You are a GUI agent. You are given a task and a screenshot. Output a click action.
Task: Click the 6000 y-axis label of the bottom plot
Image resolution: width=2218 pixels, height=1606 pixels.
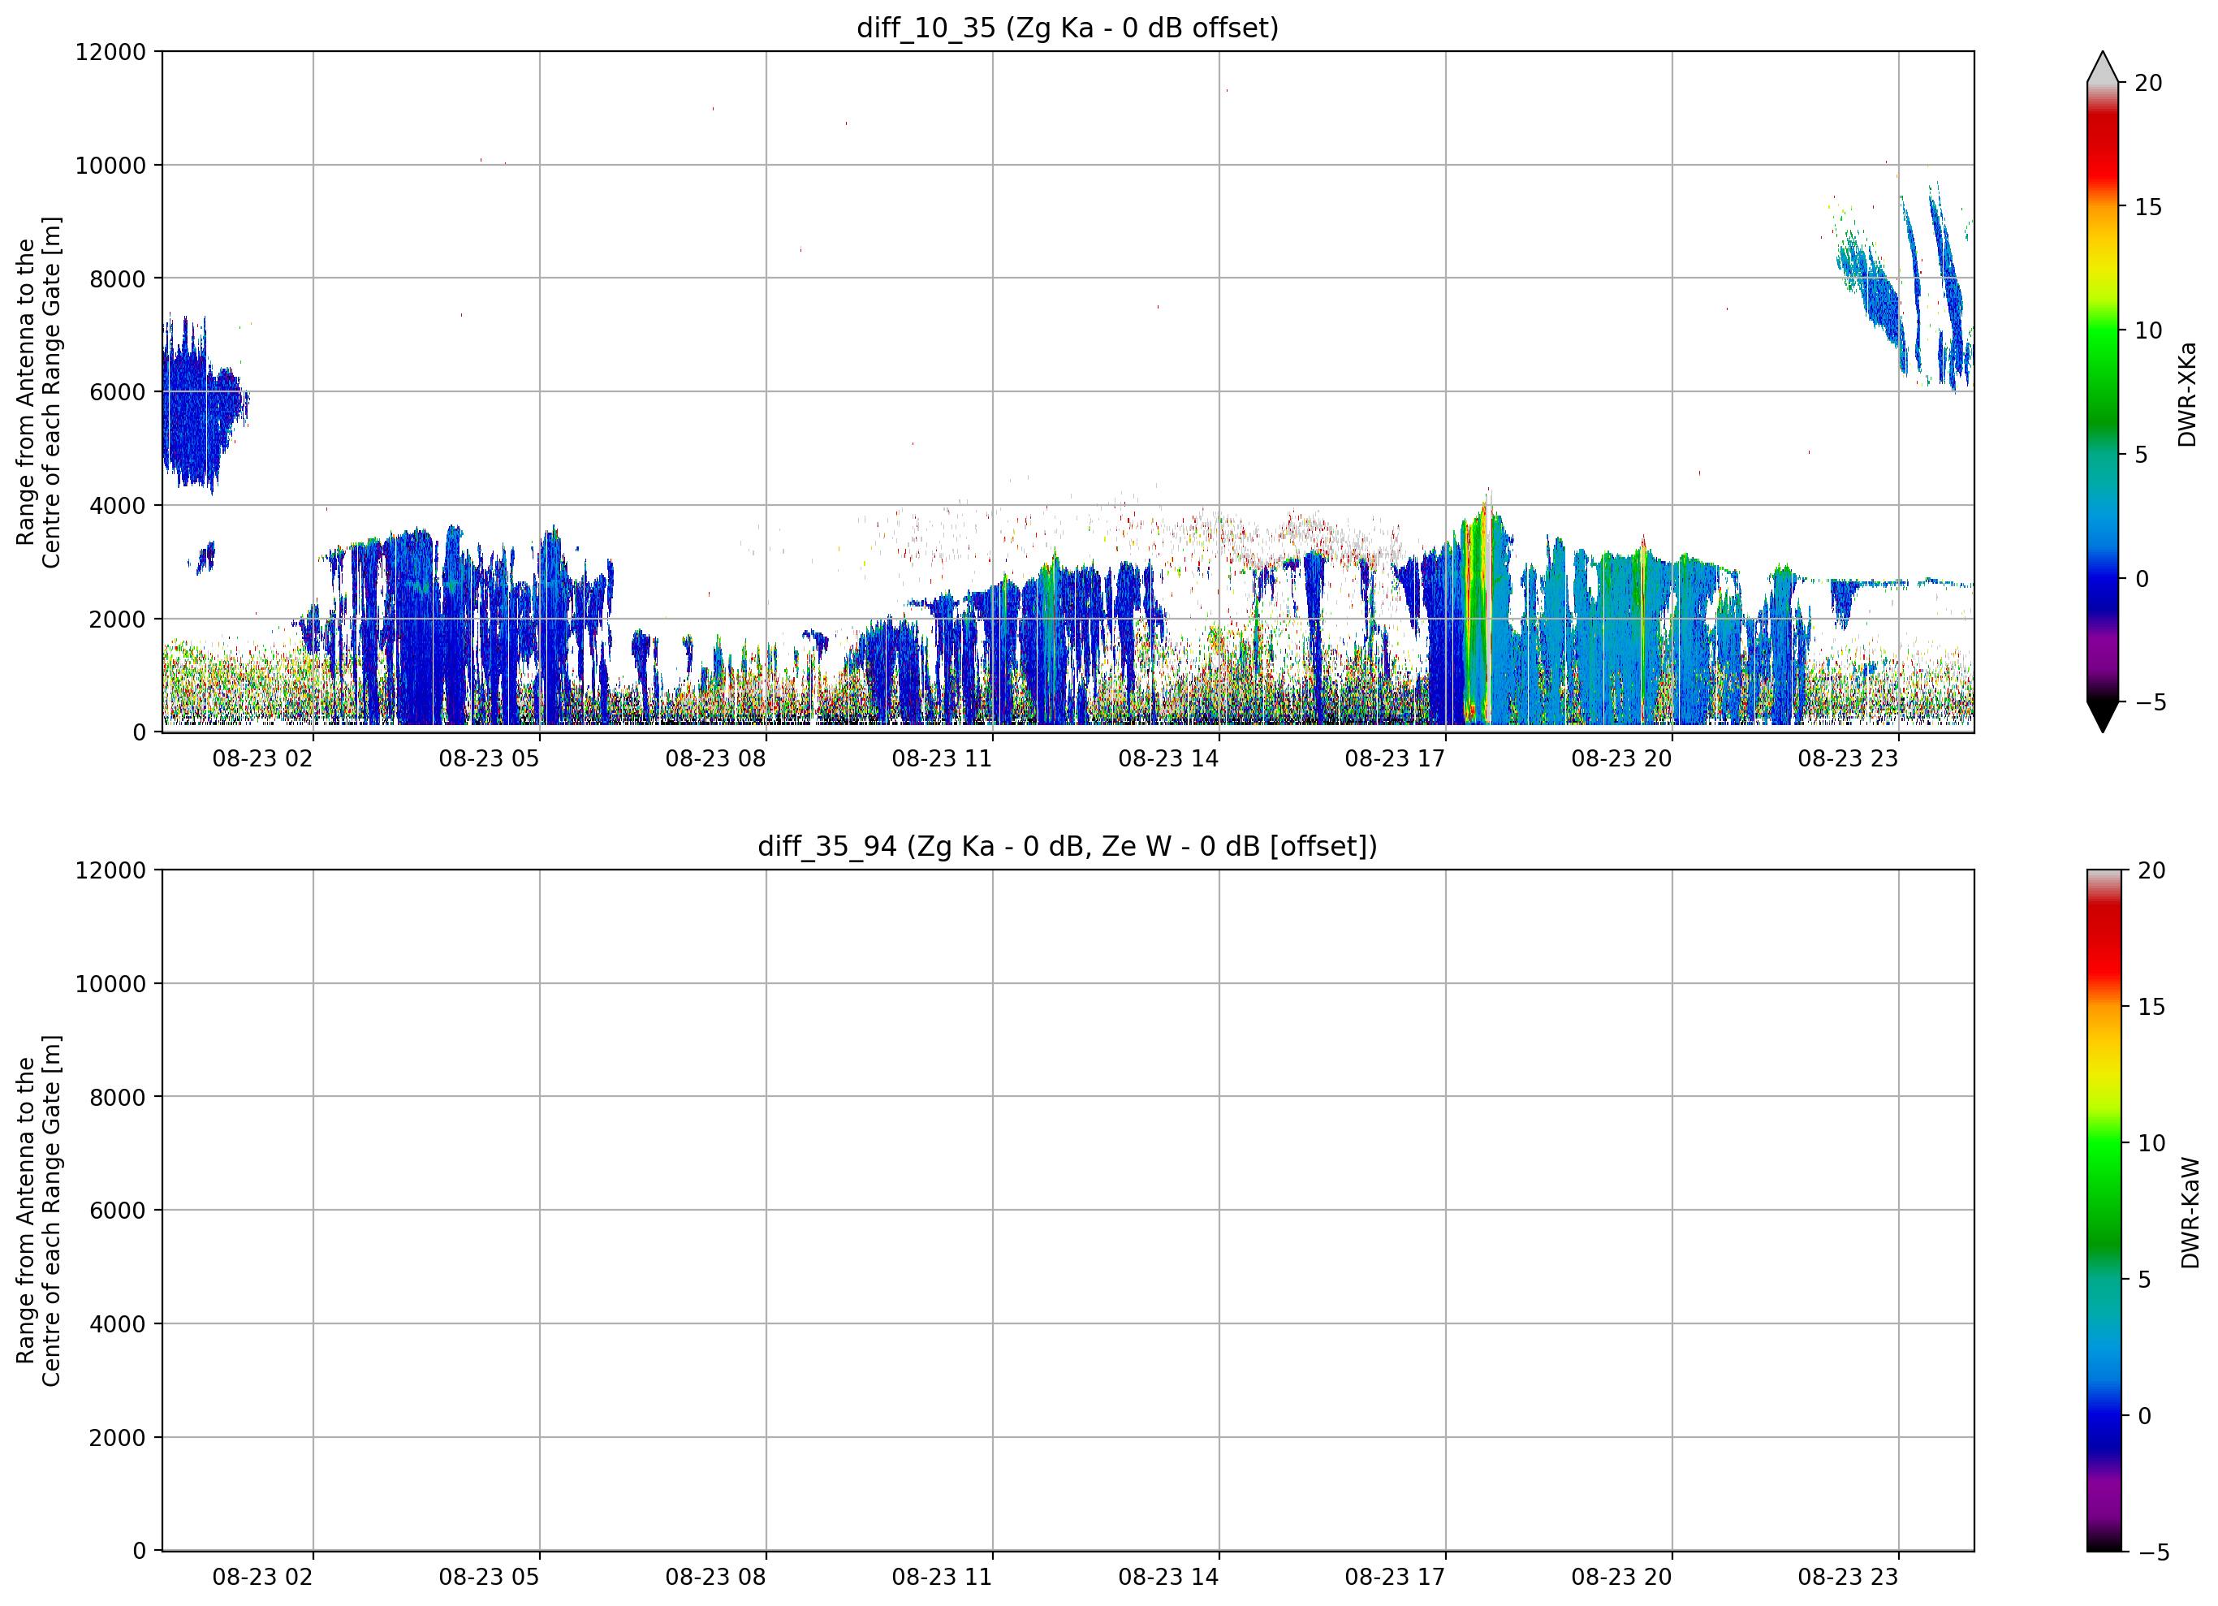pyautogui.click(x=118, y=1211)
